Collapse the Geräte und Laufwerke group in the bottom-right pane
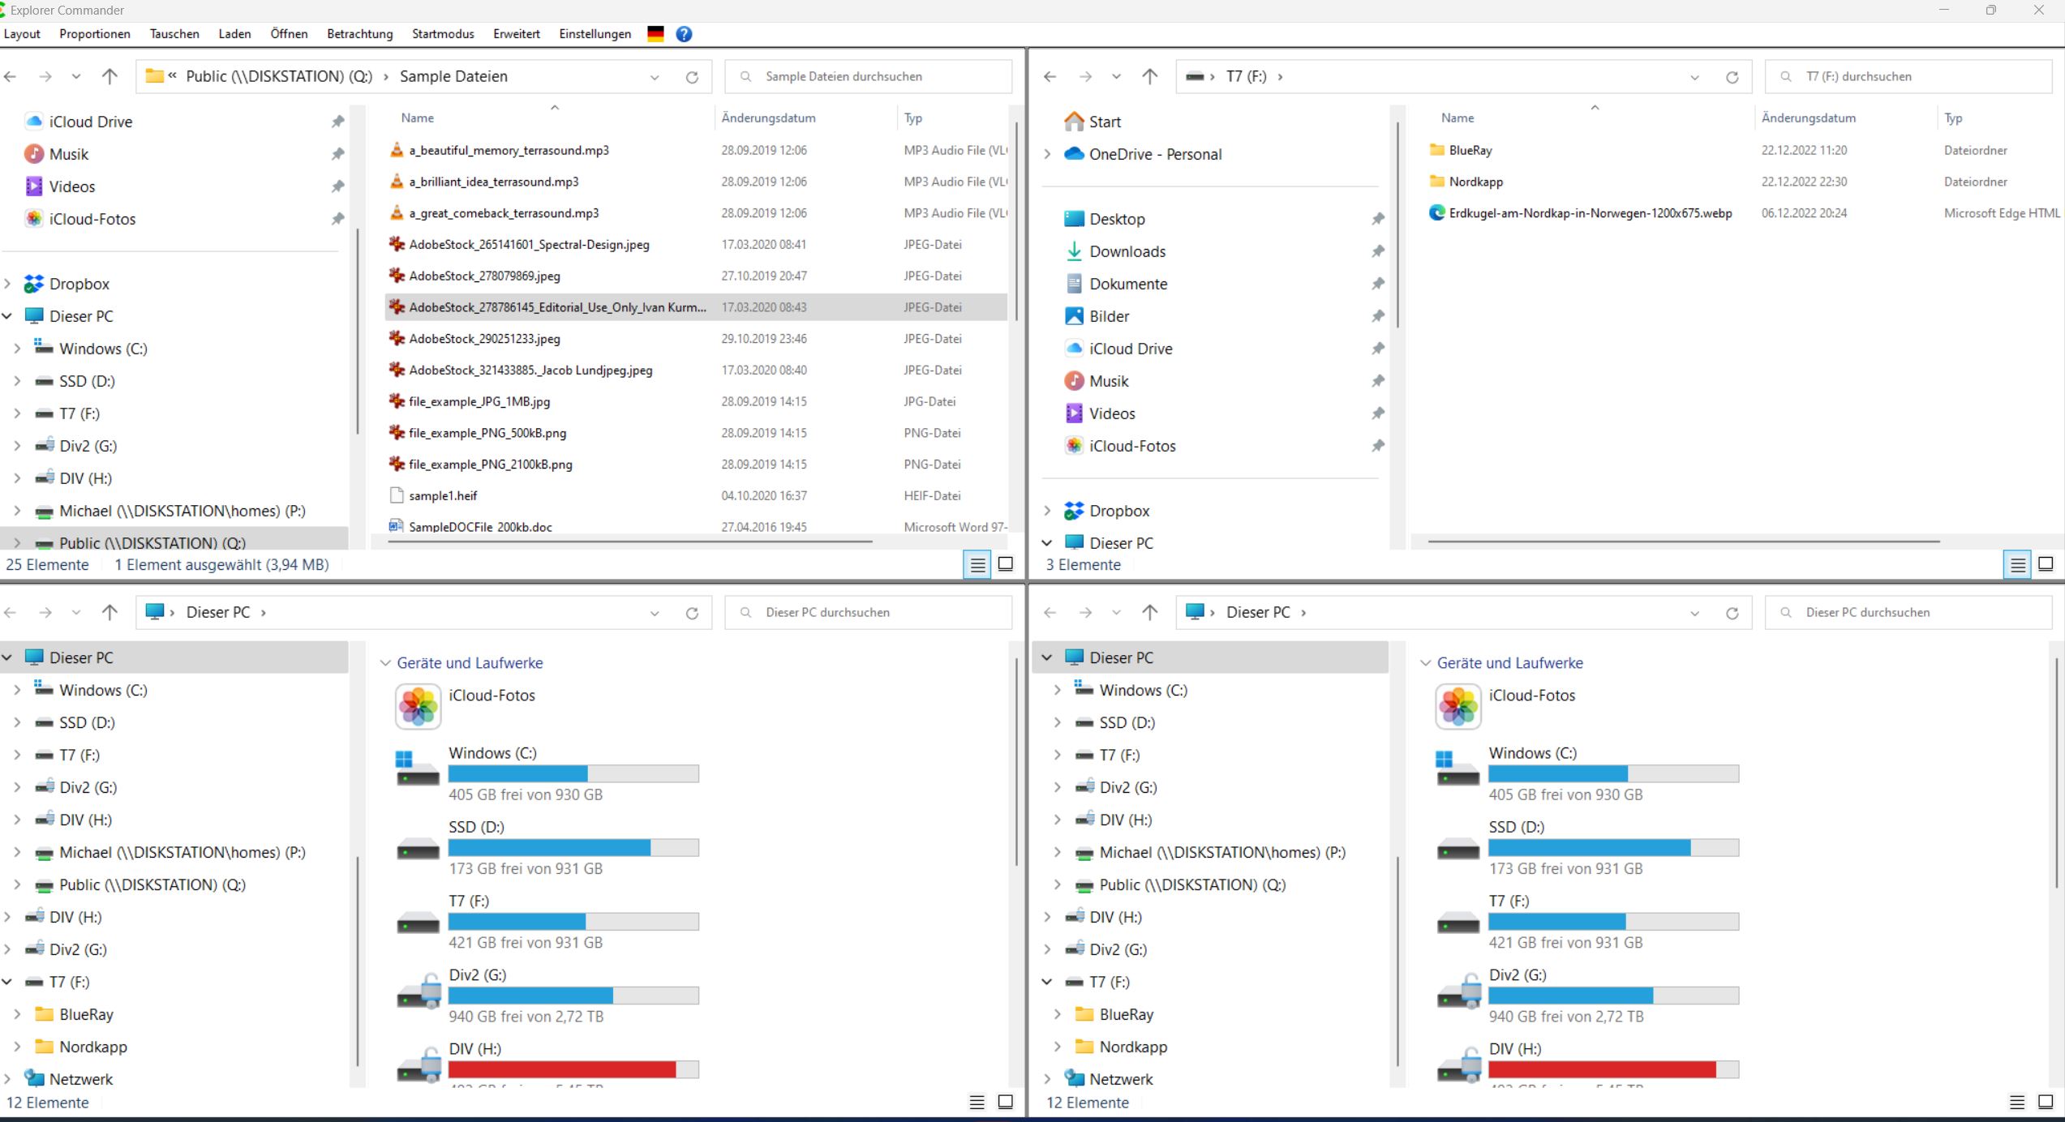 (1426, 663)
